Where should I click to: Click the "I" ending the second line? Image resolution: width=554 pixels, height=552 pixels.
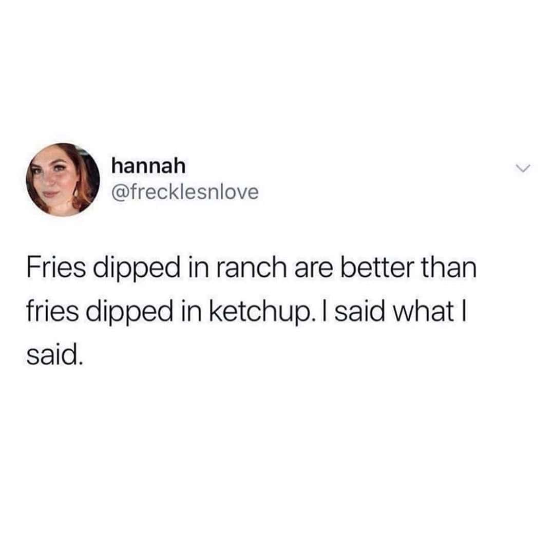tap(465, 312)
